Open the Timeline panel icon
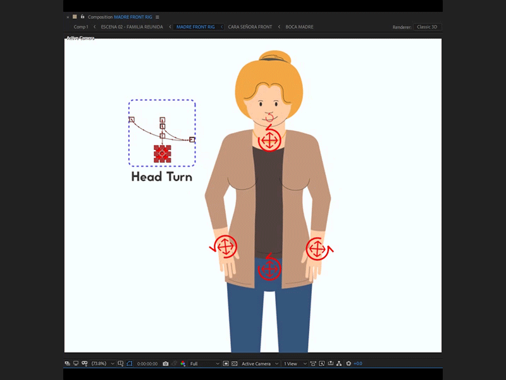 (330, 364)
